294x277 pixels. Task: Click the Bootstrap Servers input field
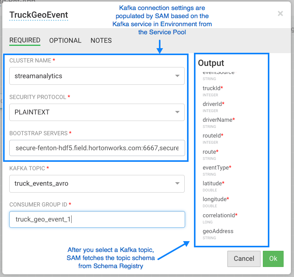(97, 148)
